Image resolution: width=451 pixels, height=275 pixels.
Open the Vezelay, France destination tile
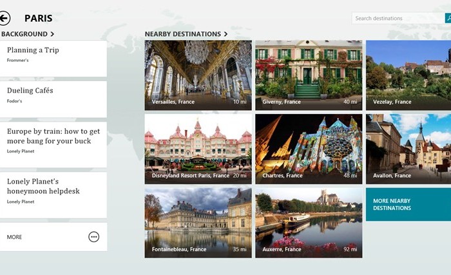coord(408,75)
